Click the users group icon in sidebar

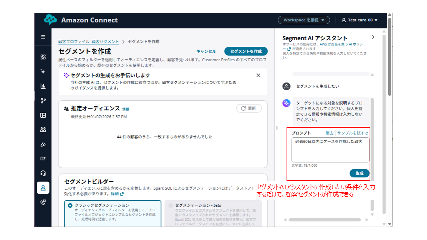(43, 130)
